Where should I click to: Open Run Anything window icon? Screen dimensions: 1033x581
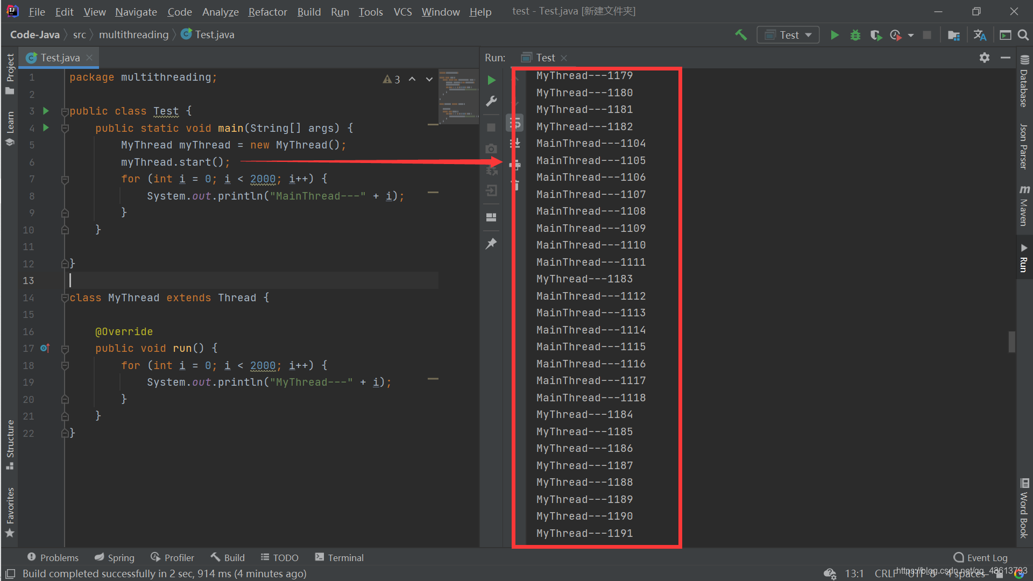(1006, 35)
